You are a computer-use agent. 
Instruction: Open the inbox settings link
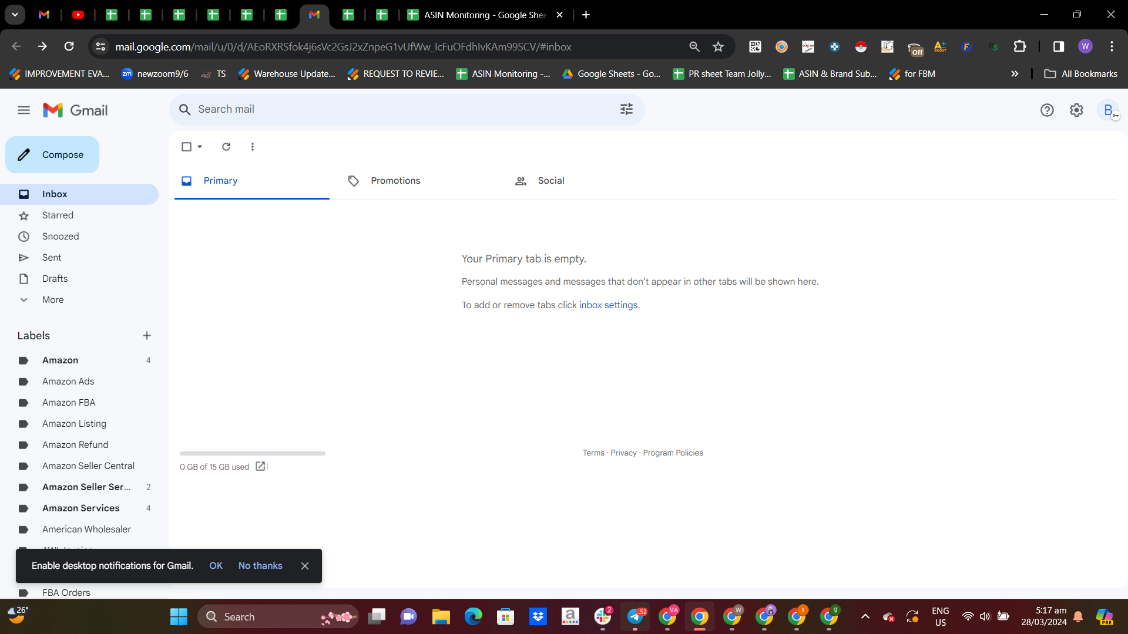pos(608,305)
